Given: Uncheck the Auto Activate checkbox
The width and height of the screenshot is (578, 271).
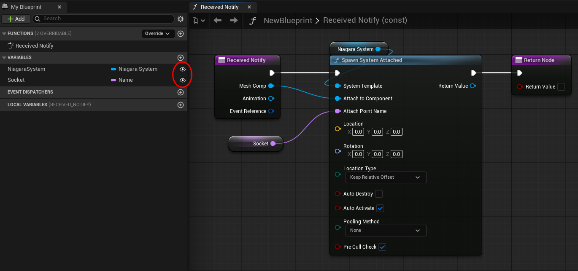Looking at the screenshot, I should [x=380, y=208].
